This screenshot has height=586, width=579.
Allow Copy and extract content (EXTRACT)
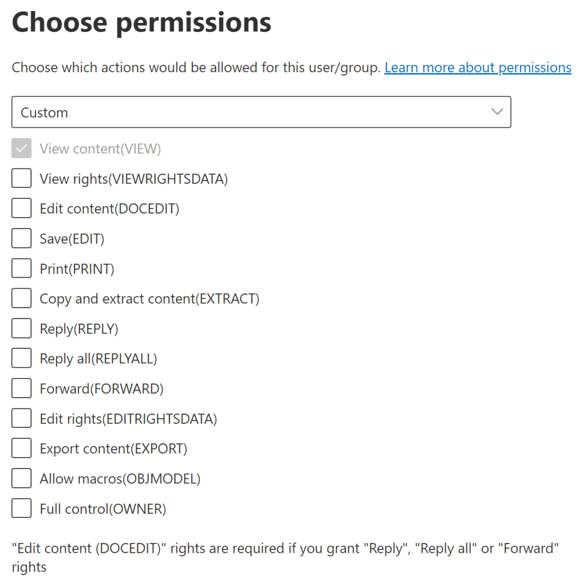pos(22,298)
